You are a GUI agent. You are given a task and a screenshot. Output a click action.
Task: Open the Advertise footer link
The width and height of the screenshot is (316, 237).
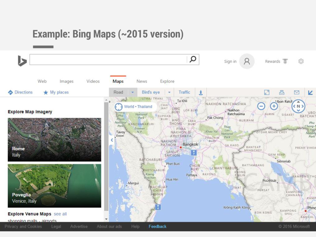point(79,227)
